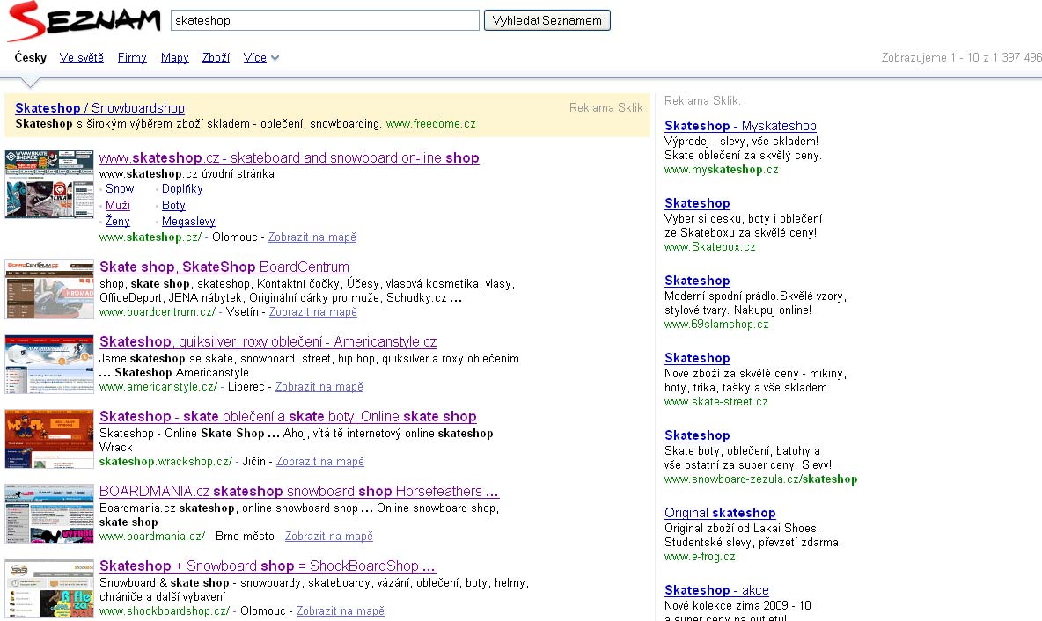Switch to the Ve světě tab
Screen dimensions: 1042x621
[x=82, y=58]
